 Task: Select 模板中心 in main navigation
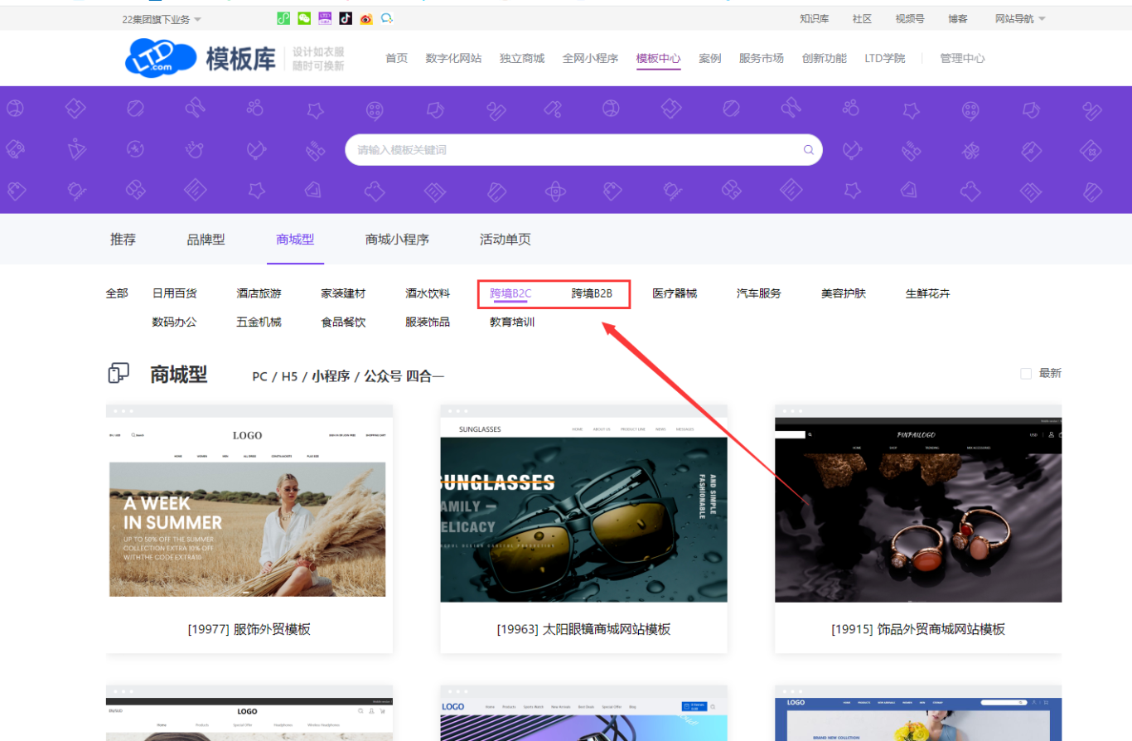[x=659, y=58]
